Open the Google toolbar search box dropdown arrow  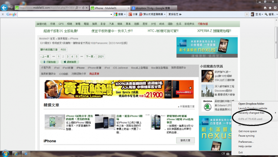tap(111, 14)
